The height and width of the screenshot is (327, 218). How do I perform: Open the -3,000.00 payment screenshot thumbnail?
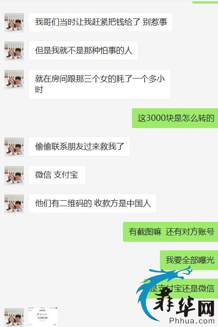click(43, 317)
